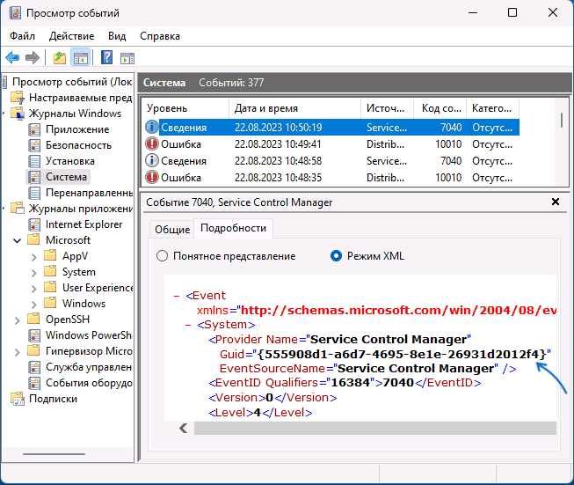Sort by Код события column header
The height and width of the screenshot is (485, 574).
click(x=440, y=108)
